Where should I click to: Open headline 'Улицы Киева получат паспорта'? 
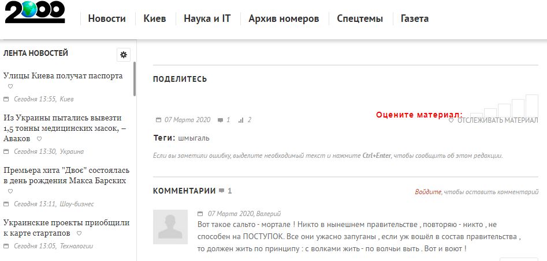63,75
